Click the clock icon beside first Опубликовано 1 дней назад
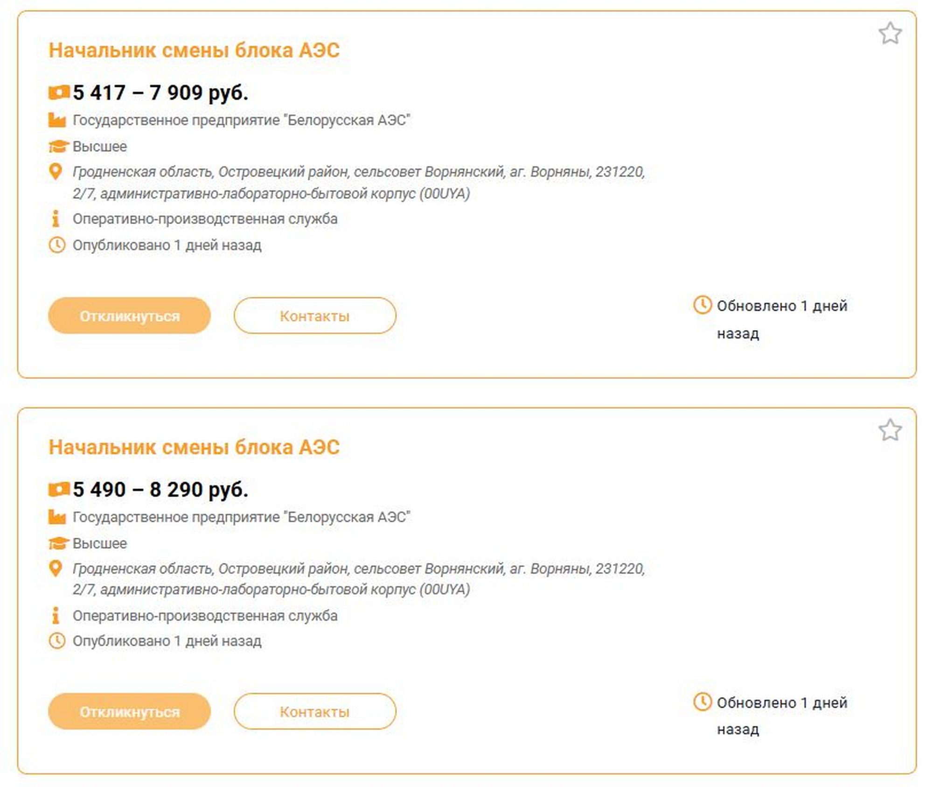 (57, 245)
